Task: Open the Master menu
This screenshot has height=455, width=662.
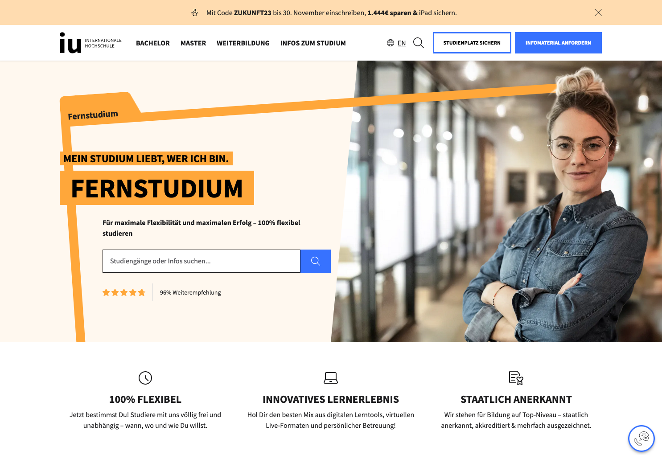Action: (193, 43)
